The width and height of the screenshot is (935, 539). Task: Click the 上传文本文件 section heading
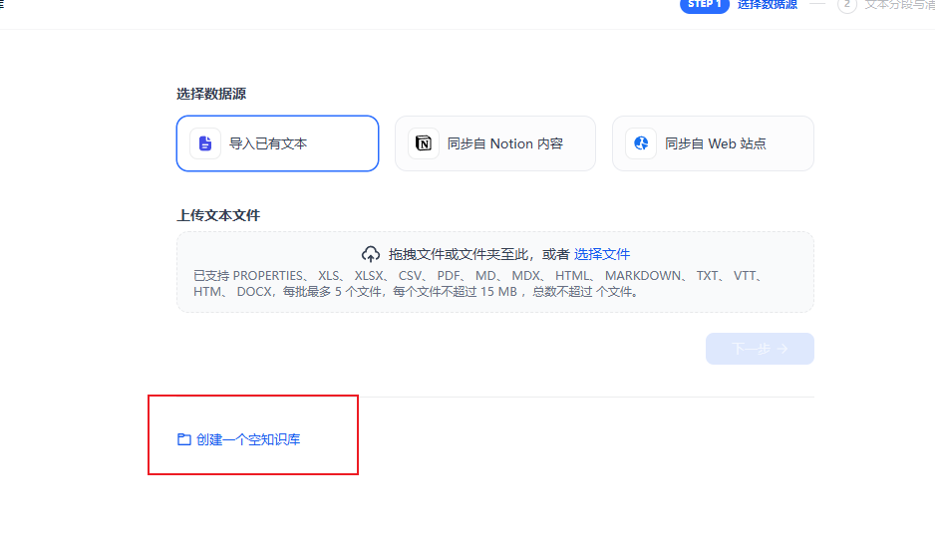(x=218, y=215)
